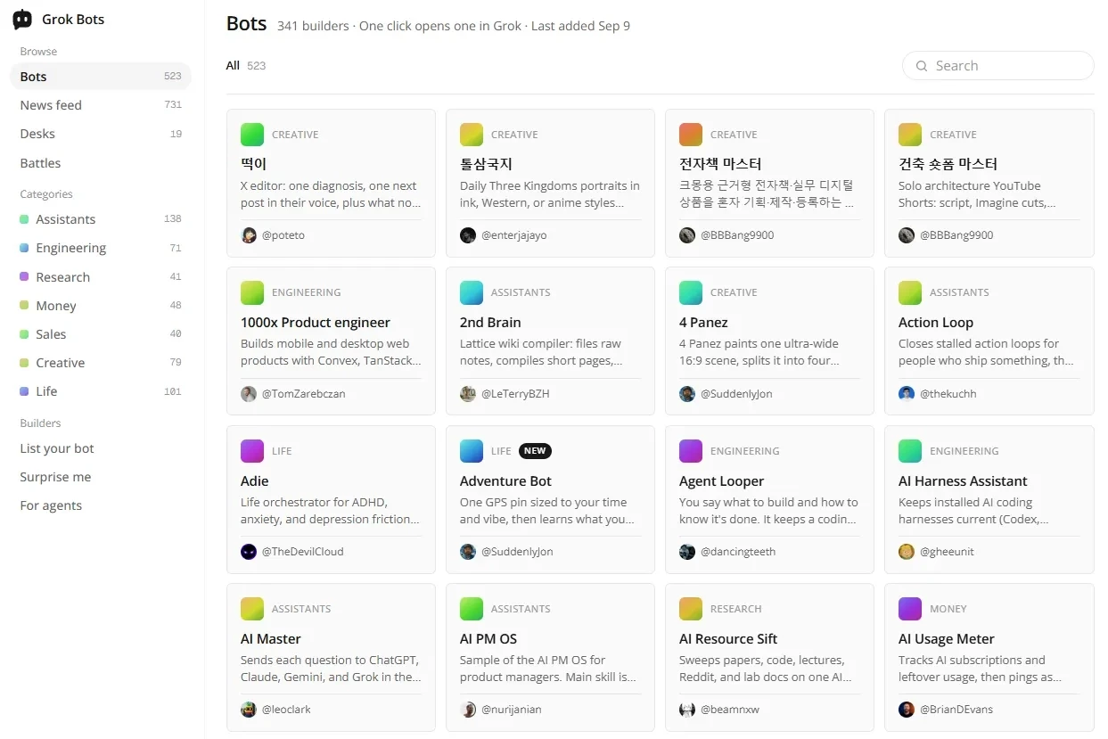The image size is (1108, 739).
Task: Open the Adie bot title
Action: (255, 481)
